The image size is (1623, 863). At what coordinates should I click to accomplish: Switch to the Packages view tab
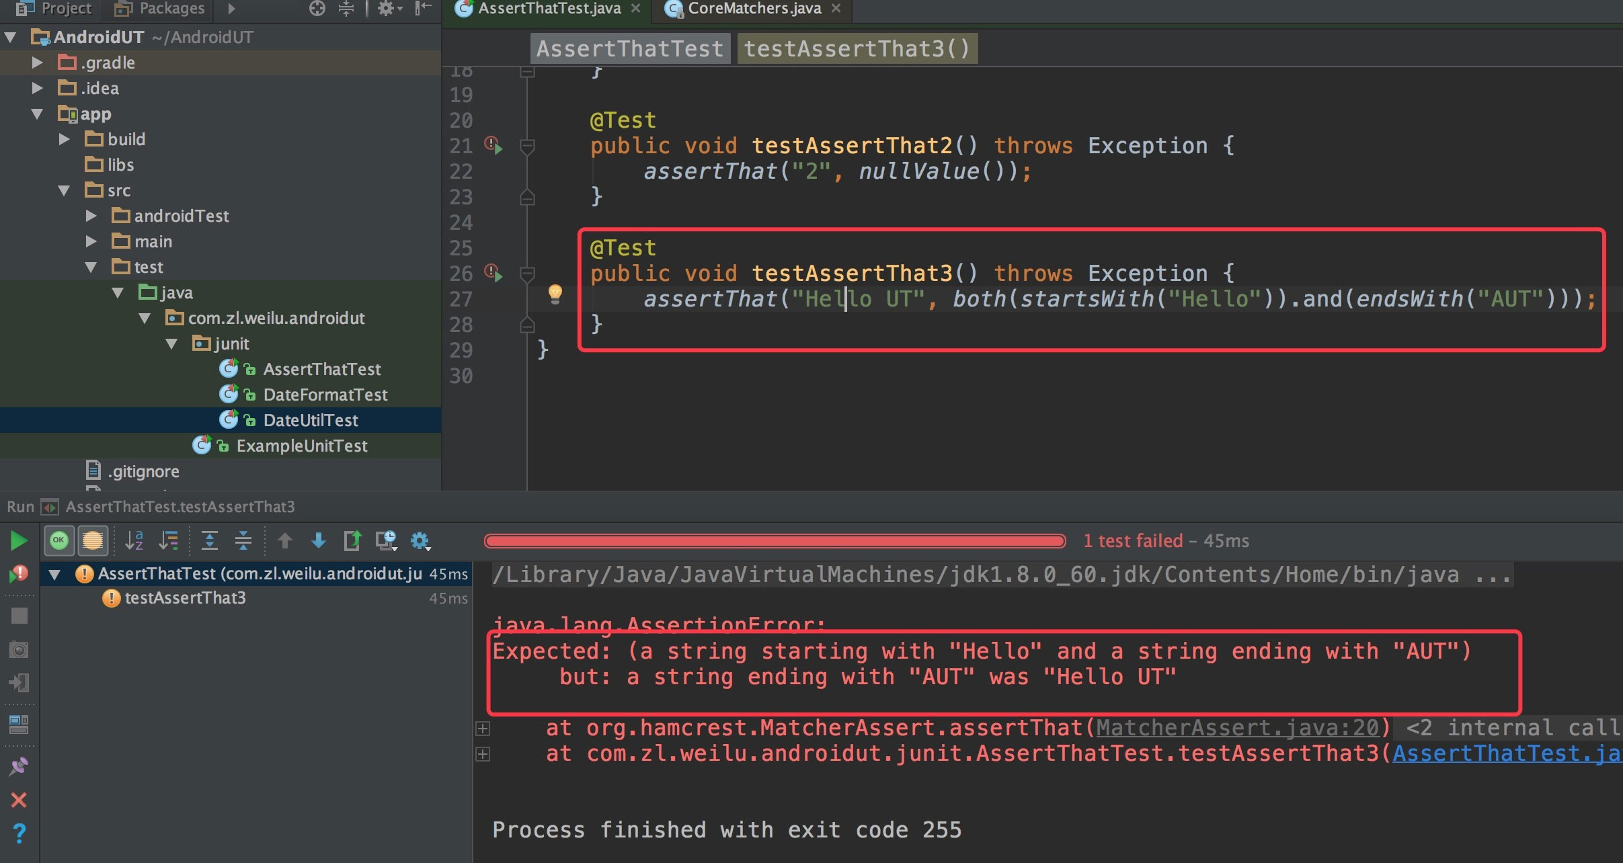pyautogui.click(x=159, y=9)
